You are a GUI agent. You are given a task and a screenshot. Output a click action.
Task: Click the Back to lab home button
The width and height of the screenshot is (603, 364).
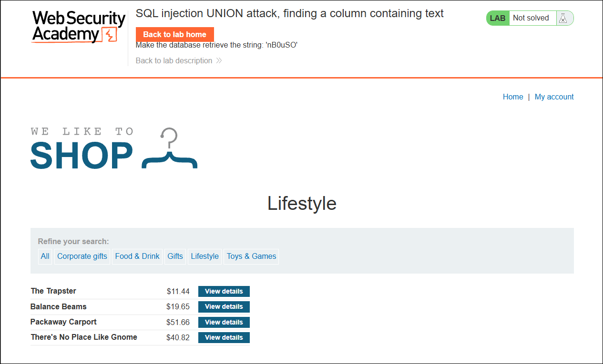(174, 34)
